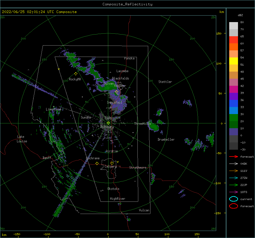Viewport: 255px width, 238px height.
Task: Click the orange 57–60 dBZ swatch
Action: [x=233, y=47]
